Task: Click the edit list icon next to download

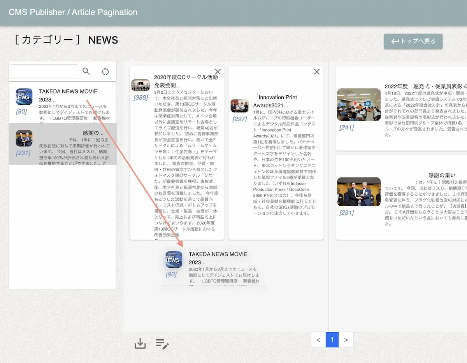Action: (162, 344)
